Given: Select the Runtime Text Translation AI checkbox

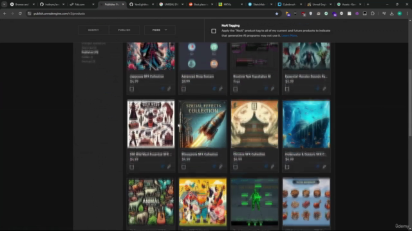Looking at the screenshot, I should coord(235,89).
